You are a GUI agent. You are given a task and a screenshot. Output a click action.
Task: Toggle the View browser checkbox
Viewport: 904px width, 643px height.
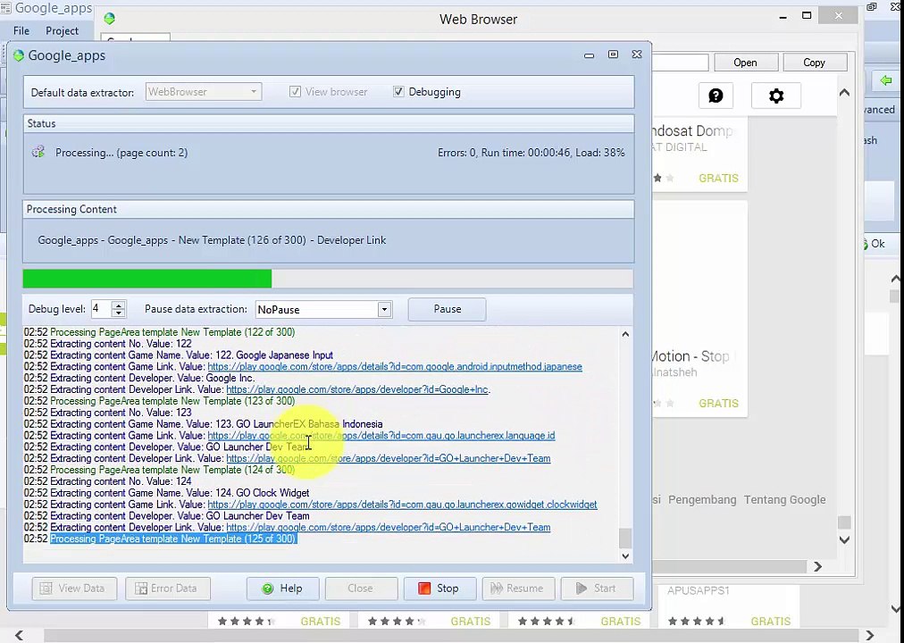tap(295, 92)
